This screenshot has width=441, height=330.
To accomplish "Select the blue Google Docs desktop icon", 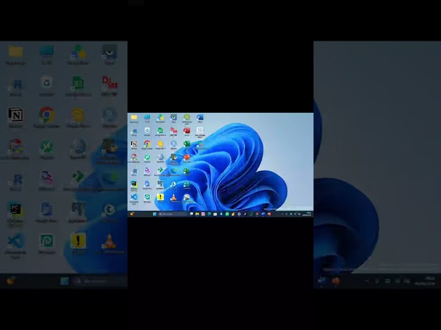I will [x=147, y=184].
